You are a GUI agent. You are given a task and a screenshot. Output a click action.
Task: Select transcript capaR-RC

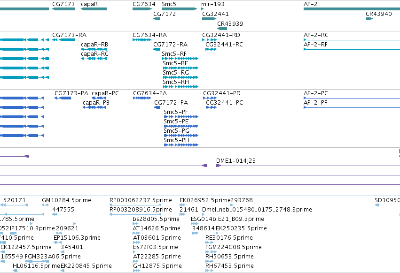94,59
